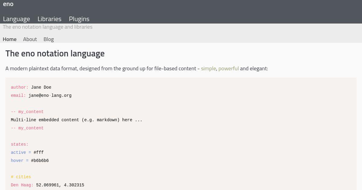Click the coordinates '52.069961, 4.302315'
Image resolution: width=362 pixels, height=190 pixels.
pos(60,185)
